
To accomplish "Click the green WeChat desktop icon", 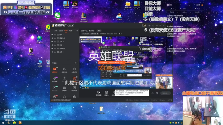I will 57,16.
